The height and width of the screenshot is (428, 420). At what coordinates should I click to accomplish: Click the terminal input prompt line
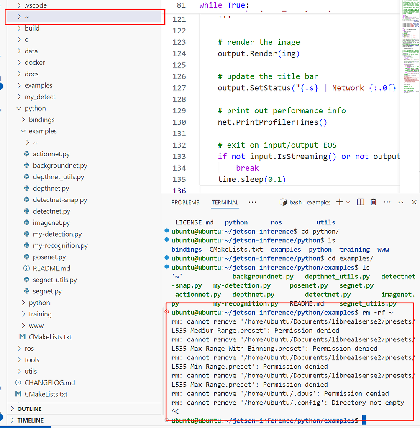point(364,420)
